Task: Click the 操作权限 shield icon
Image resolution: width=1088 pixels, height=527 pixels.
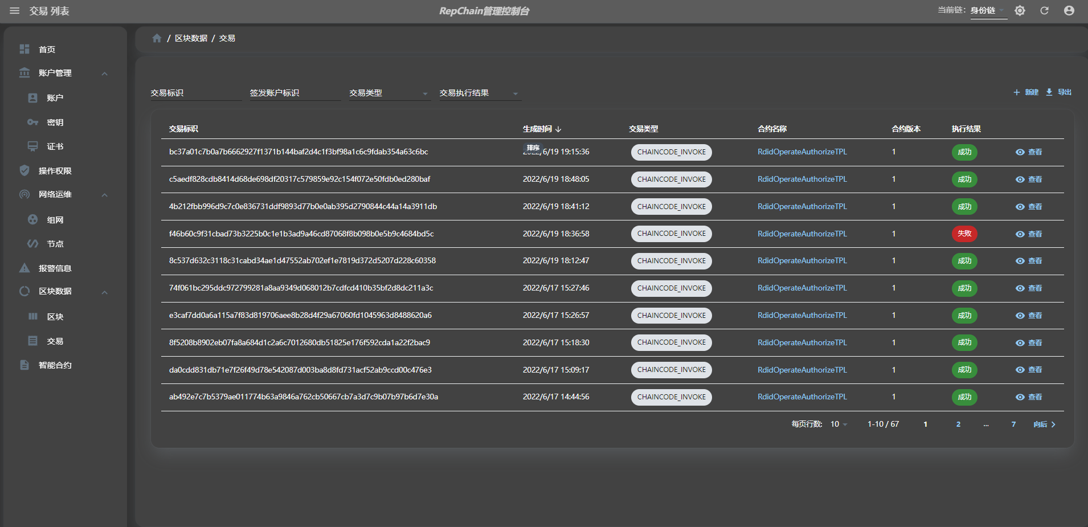Action: pyautogui.click(x=24, y=170)
